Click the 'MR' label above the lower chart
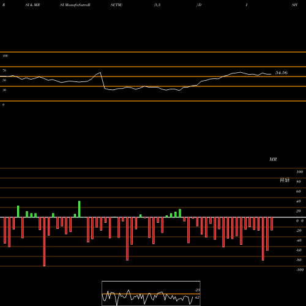This screenshot has width=306, height=306. [x=273, y=159]
